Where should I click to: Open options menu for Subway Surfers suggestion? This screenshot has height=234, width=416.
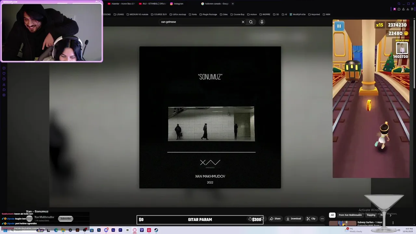393,223
